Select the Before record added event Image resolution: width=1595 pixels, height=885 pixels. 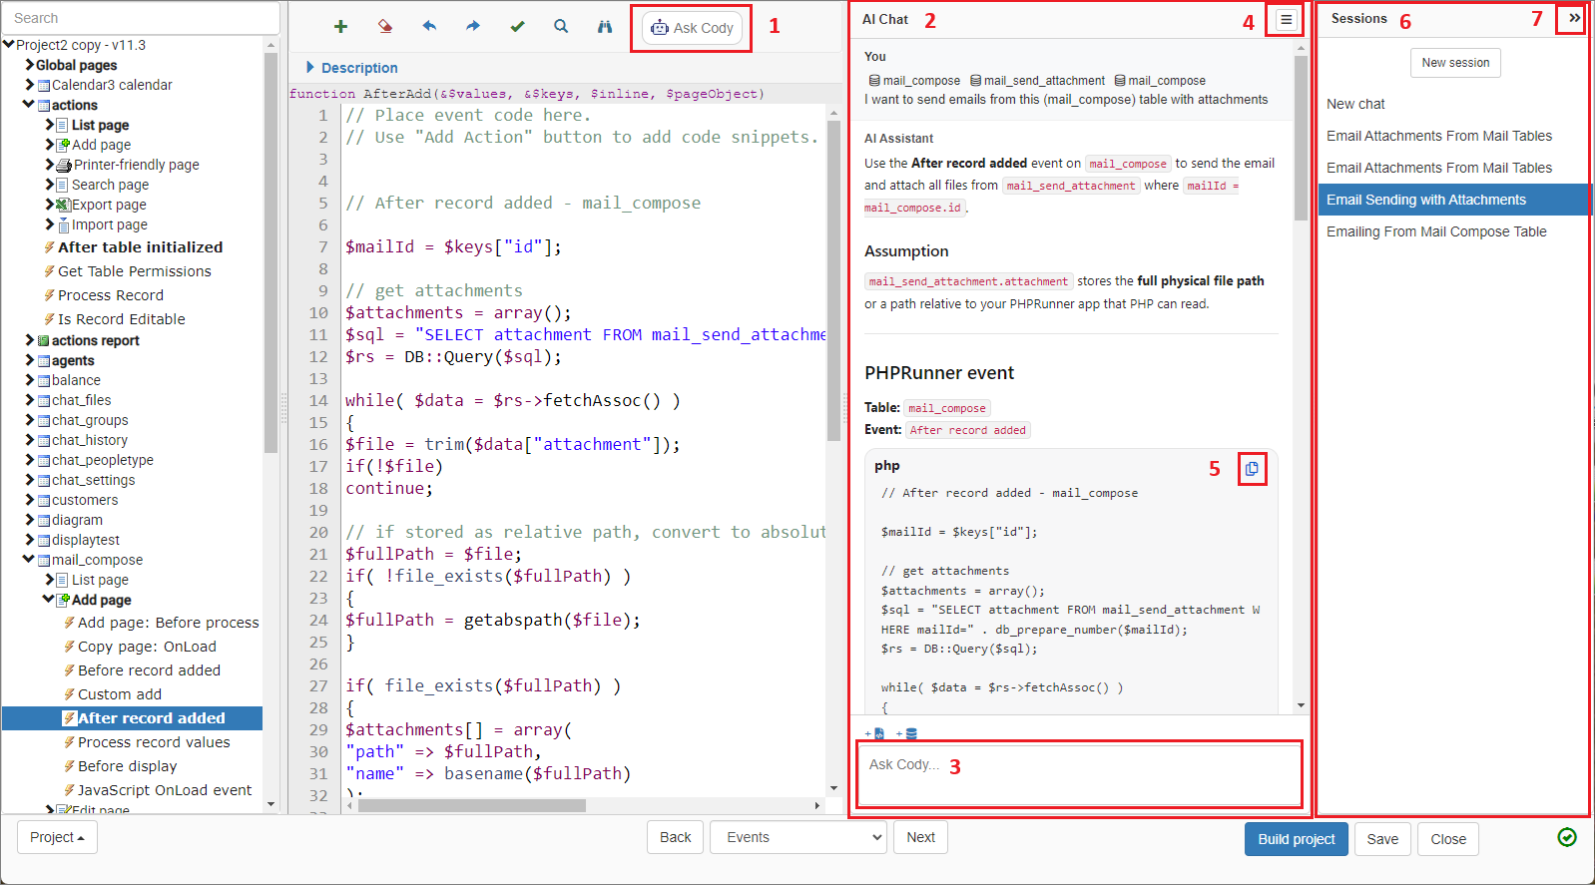(149, 670)
